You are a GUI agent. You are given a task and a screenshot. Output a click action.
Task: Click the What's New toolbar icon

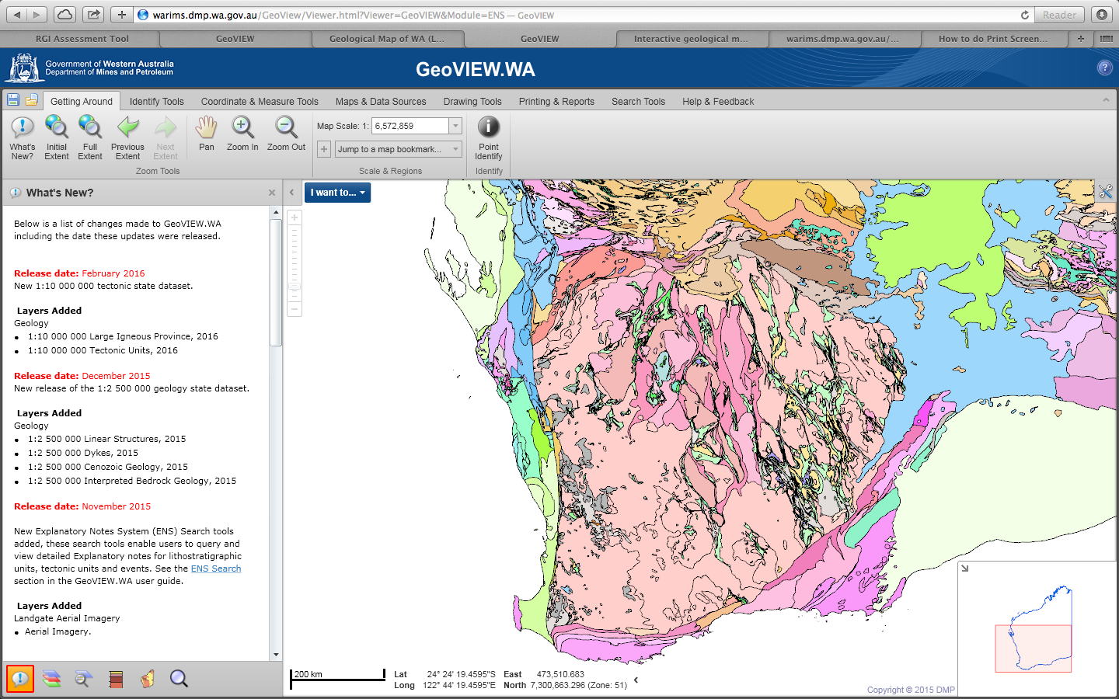(x=23, y=137)
